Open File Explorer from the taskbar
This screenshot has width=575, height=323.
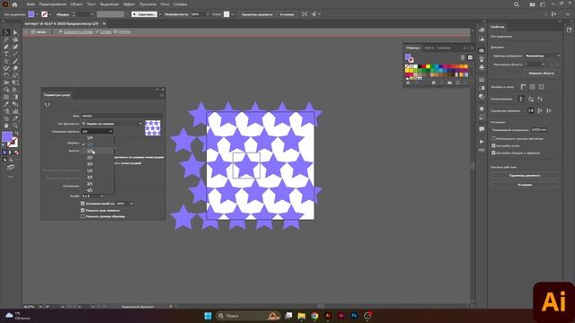(302, 316)
